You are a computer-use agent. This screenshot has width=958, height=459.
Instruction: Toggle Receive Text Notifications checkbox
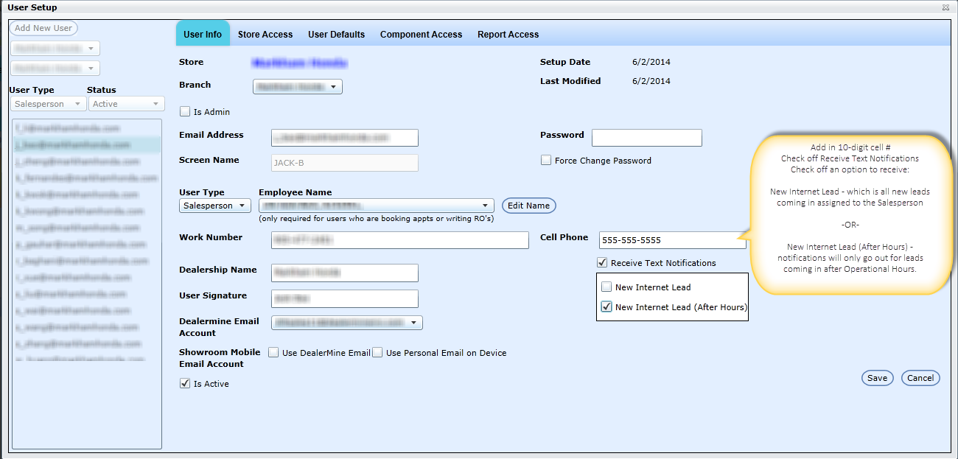tap(602, 263)
